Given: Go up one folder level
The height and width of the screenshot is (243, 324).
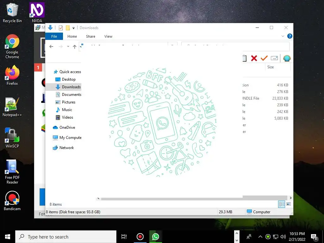Looking at the screenshot, I should tap(75, 47).
